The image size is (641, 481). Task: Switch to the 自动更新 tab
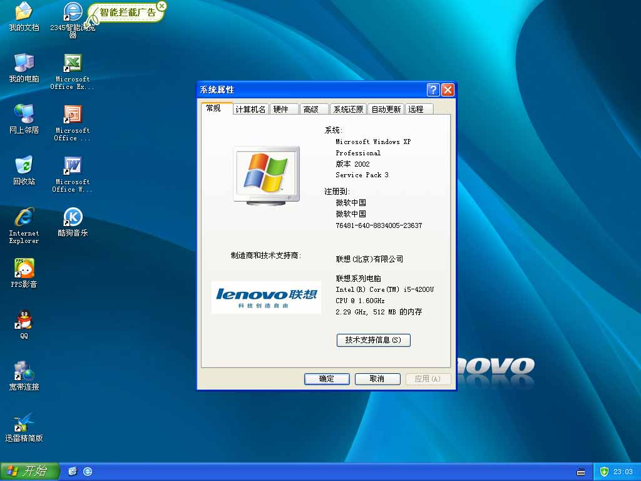pyautogui.click(x=386, y=109)
